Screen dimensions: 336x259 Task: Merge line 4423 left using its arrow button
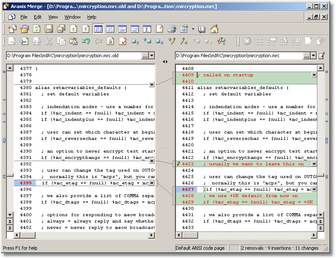tap(314, 164)
